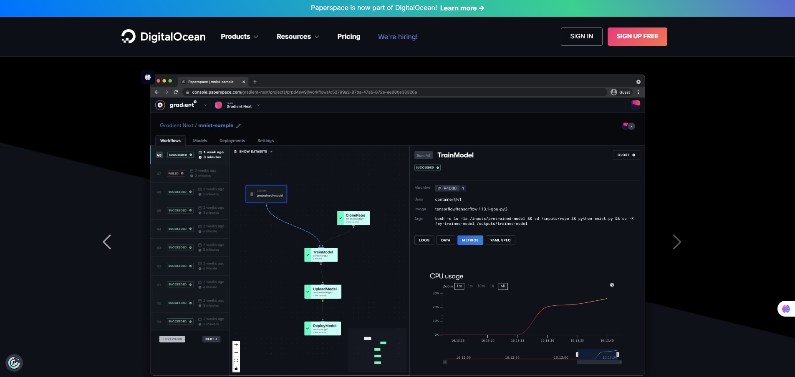The image size is (795, 377).
Task: Zoom in the workflow graph
Action: [236, 345]
